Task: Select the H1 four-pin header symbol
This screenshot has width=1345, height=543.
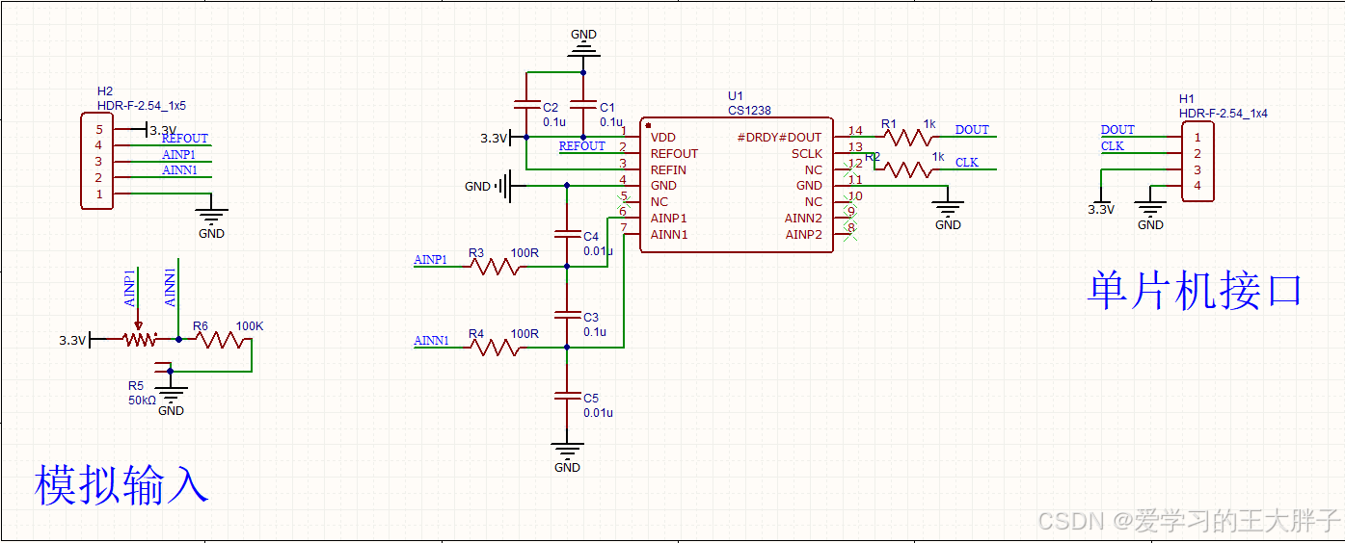Action: pos(1197,162)
